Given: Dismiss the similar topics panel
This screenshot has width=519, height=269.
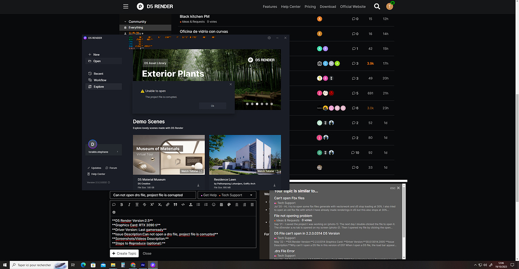Looking at the screenshot, I should click(x=398, y=188).
